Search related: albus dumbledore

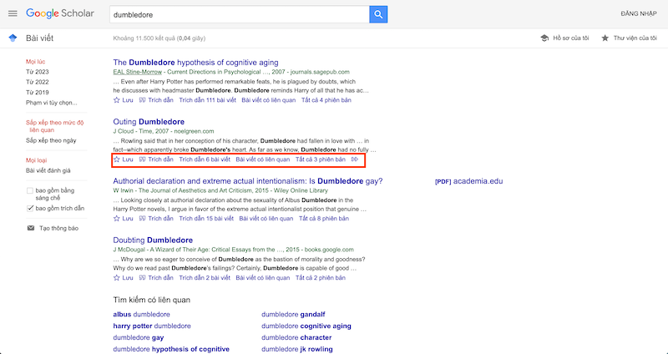tap(141, 315)
